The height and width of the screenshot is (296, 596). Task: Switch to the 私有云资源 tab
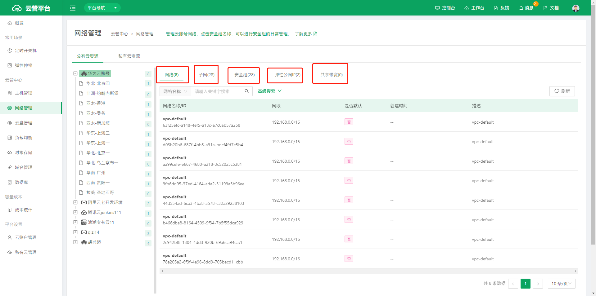[x=129, y=56]
